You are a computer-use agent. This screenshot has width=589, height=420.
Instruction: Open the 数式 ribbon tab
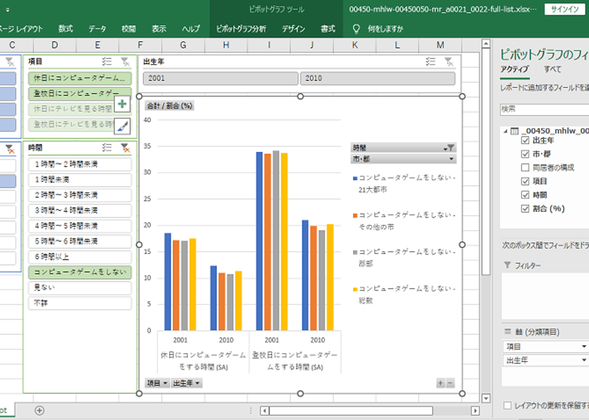[66, 29]
